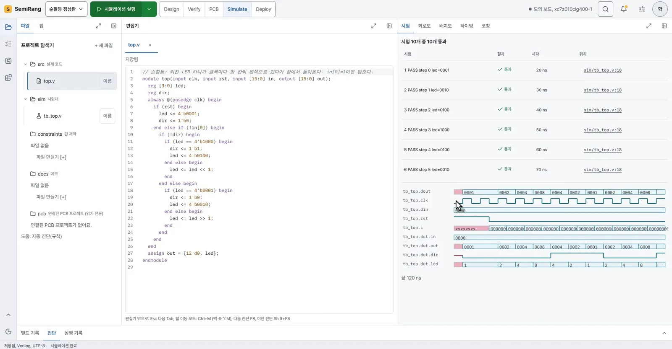Select the tb_top.dut.led waveform signal
Screen dimensions: 672x349
(420, 264)
